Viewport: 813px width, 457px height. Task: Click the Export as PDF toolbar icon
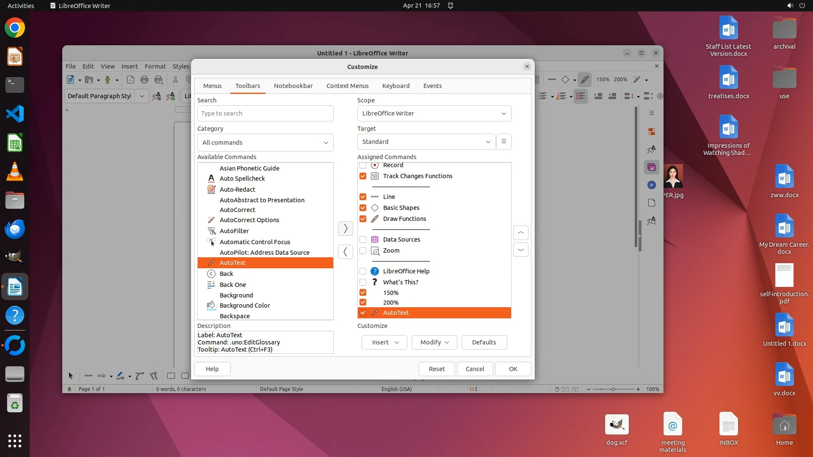tap(130, 80)
